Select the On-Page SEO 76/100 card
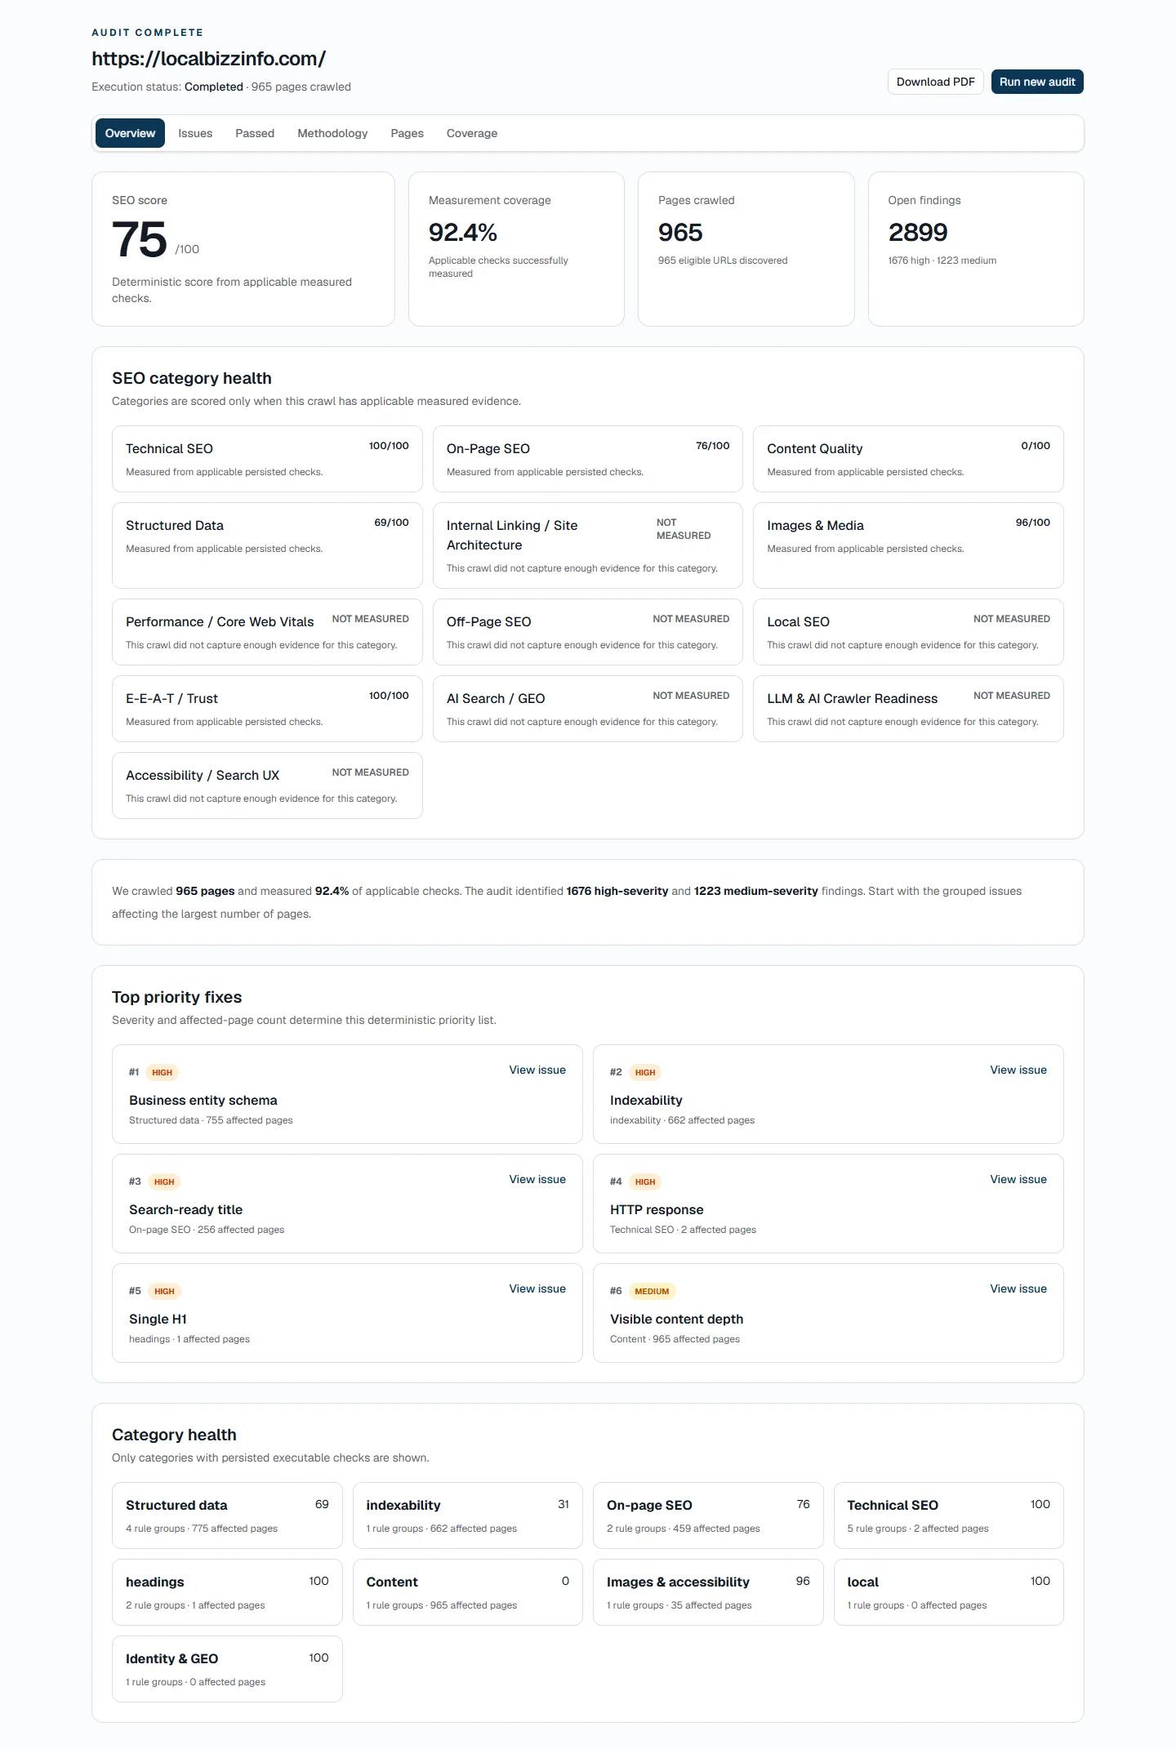Viewport: 1176px width, 1749px height. tap(588, 459)
